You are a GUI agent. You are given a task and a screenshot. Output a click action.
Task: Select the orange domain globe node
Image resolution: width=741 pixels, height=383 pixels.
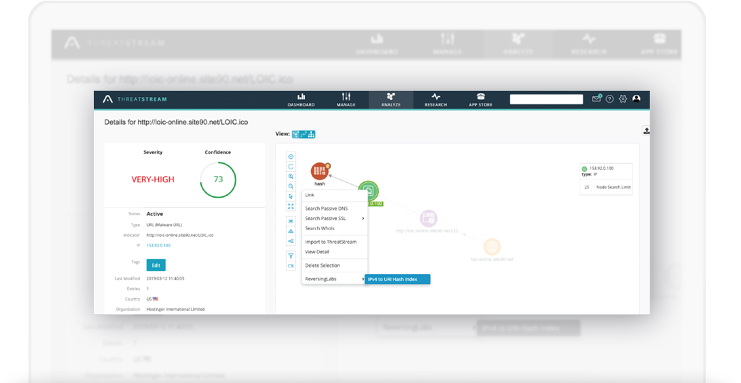[492, 247]
